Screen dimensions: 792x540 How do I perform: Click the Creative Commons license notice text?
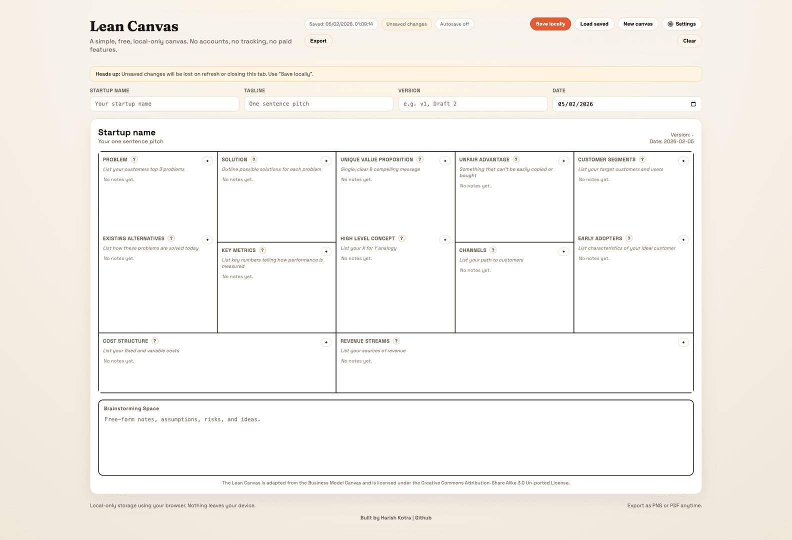coord(396,483)
